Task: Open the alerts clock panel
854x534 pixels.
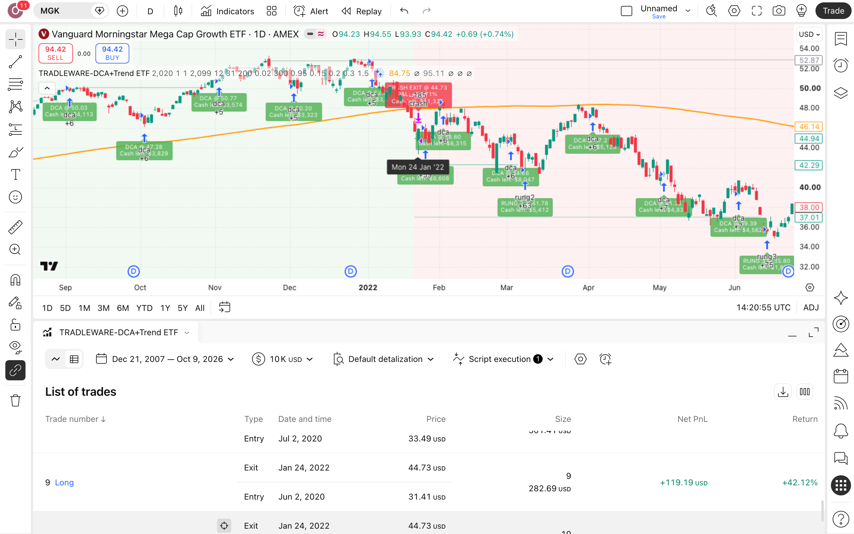Action: coord(841,65)
